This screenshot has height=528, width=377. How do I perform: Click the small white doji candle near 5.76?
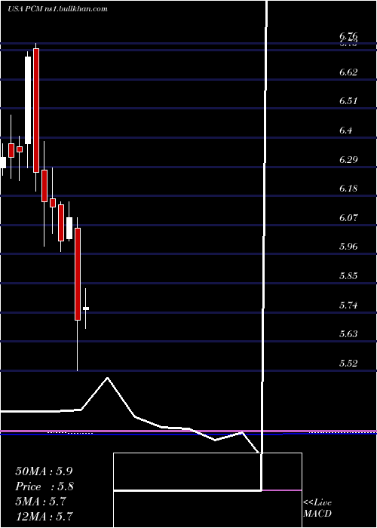tap(86, 308)
